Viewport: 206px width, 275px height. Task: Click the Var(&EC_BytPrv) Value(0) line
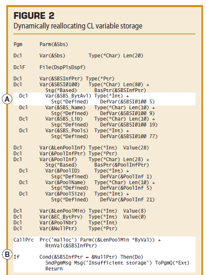pos(80,217)
